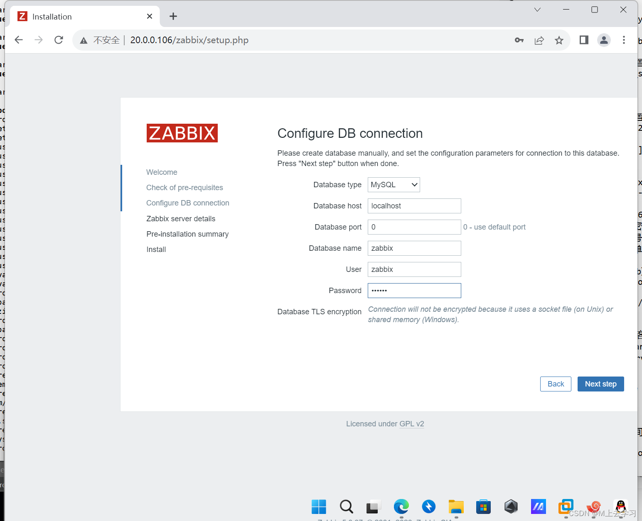Select the Welcome step

[162, 172]
